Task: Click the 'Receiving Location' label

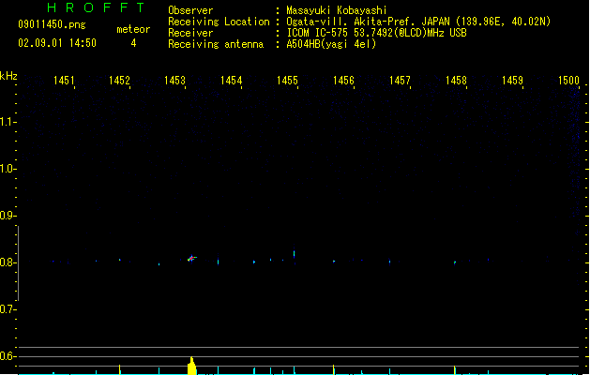Action: [x=219, y=22]
